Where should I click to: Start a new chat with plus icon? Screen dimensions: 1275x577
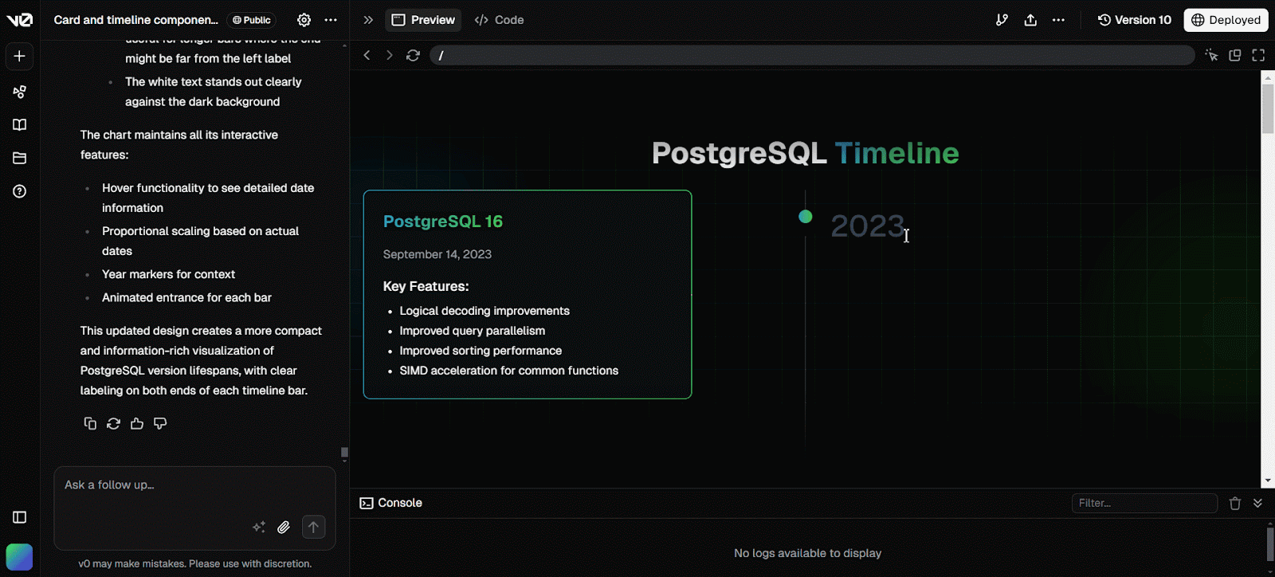[x=20, y=57]
